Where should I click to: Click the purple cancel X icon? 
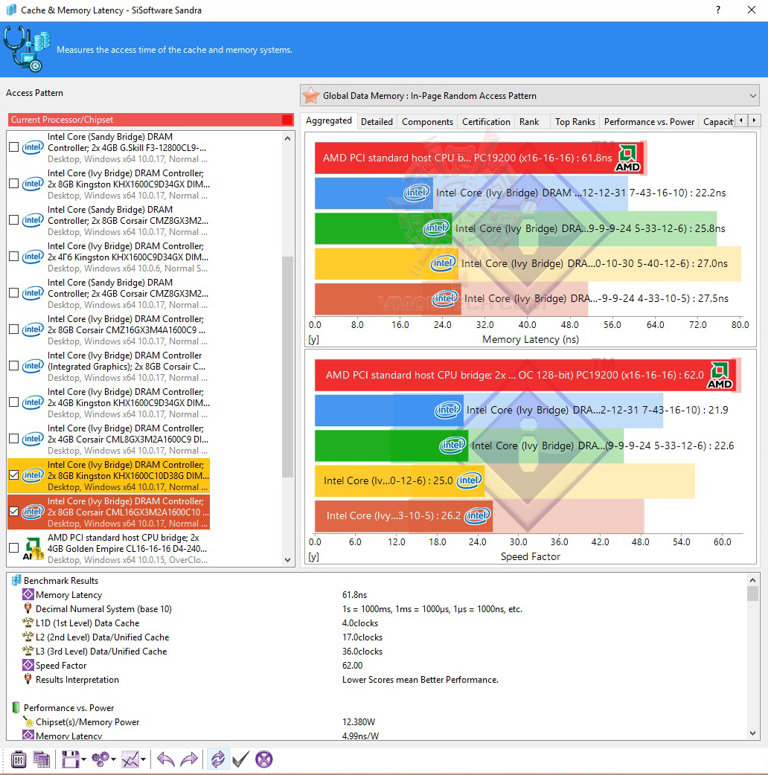pyautogui.click(x=264, y=759)
